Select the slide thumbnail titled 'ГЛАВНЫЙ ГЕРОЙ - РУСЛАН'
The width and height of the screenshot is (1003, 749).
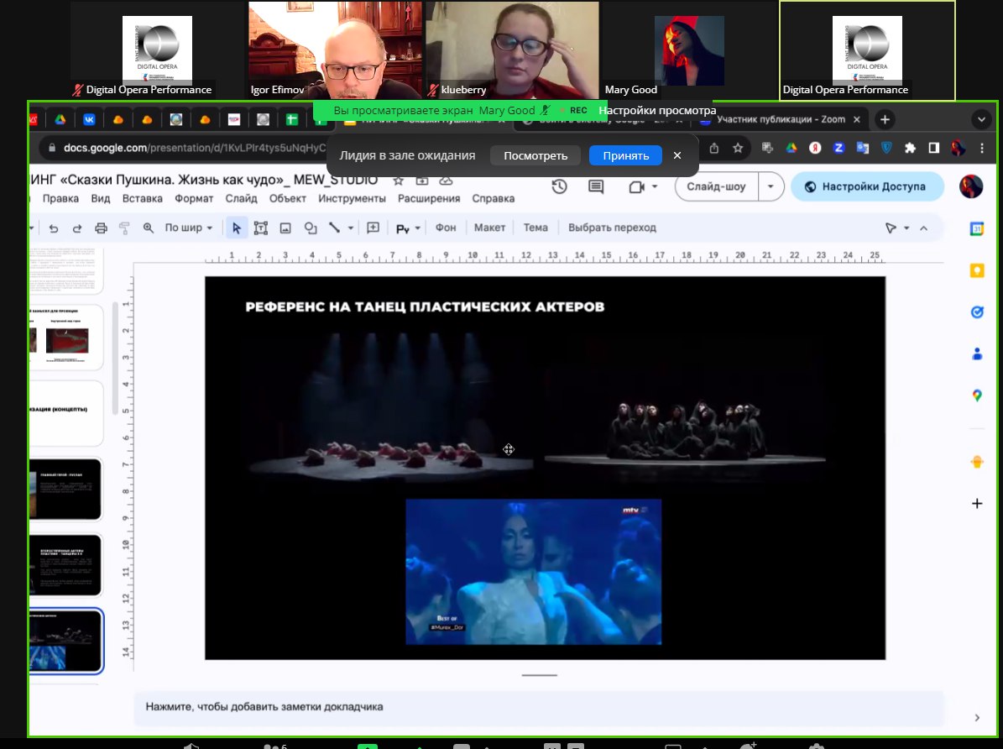point(65,490)
